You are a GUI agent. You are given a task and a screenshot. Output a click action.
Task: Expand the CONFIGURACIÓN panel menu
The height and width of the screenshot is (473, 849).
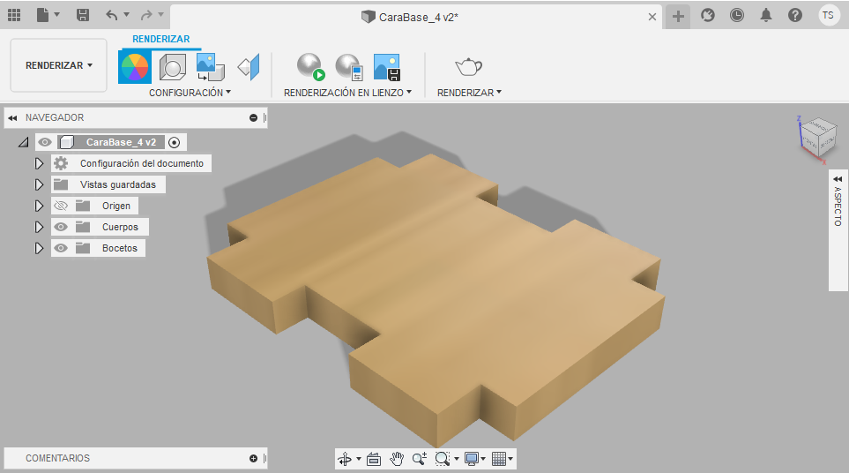(x=190, y=93)
